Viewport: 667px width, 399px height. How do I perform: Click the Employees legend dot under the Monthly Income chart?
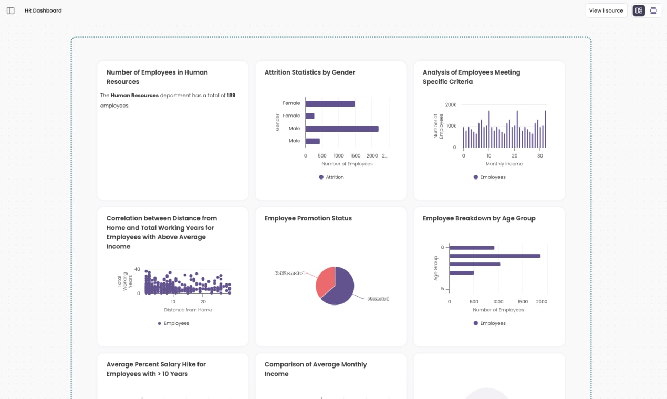click(x=476, y=177)
